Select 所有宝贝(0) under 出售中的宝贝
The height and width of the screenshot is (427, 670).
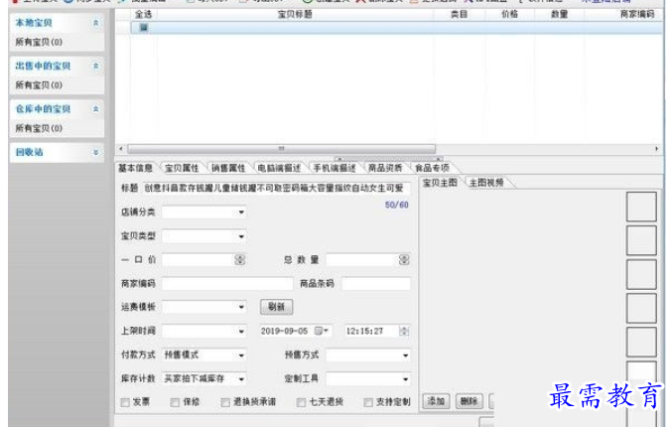(39, 85)
